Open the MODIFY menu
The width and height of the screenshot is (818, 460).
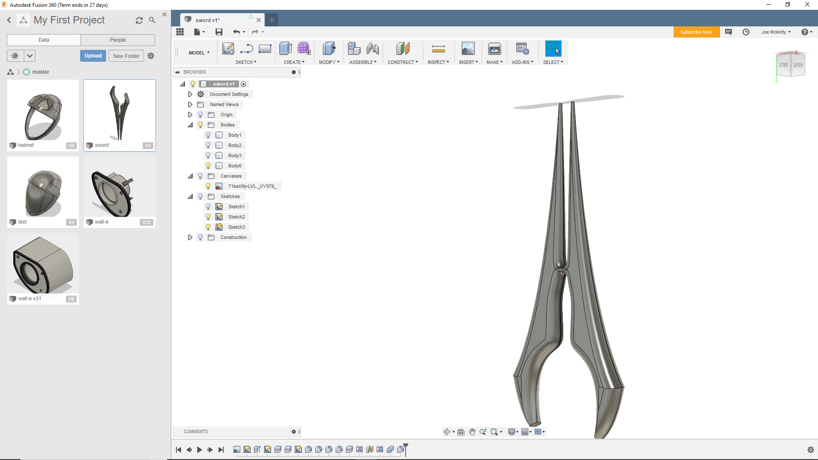329,62
